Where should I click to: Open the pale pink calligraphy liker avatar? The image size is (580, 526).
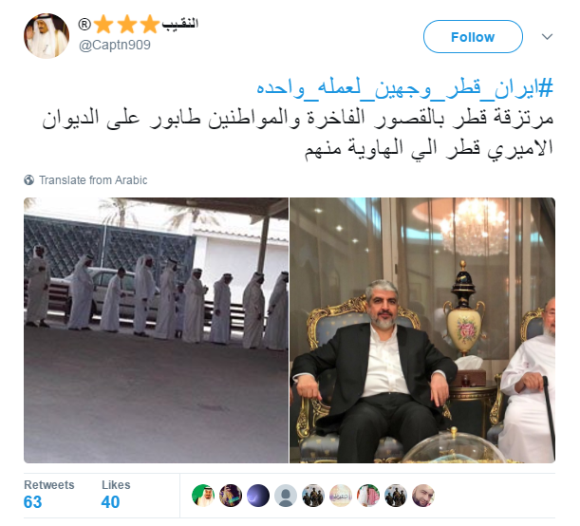coord(341,496)
